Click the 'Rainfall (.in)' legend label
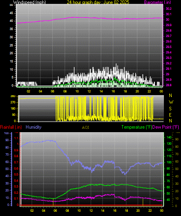 [11, 127]
